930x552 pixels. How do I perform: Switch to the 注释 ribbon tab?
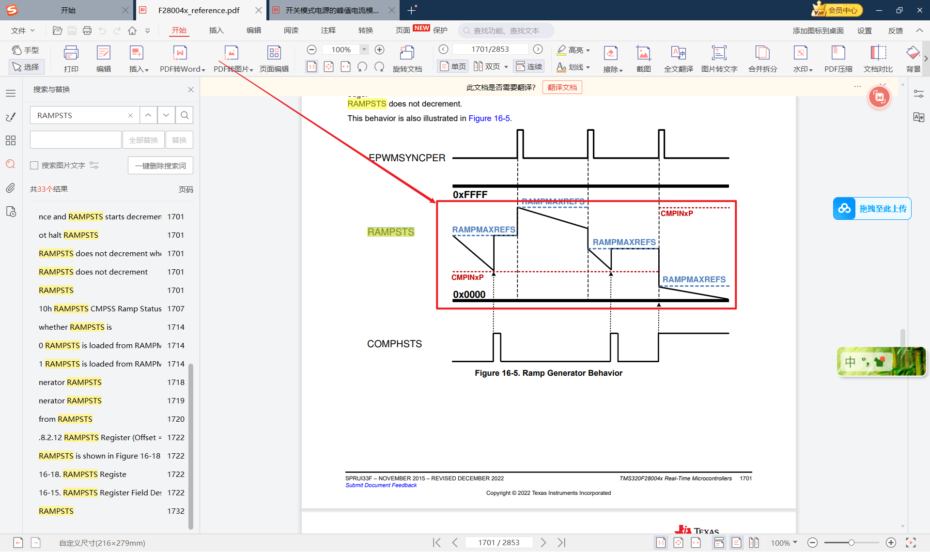(x=328, y=31)
